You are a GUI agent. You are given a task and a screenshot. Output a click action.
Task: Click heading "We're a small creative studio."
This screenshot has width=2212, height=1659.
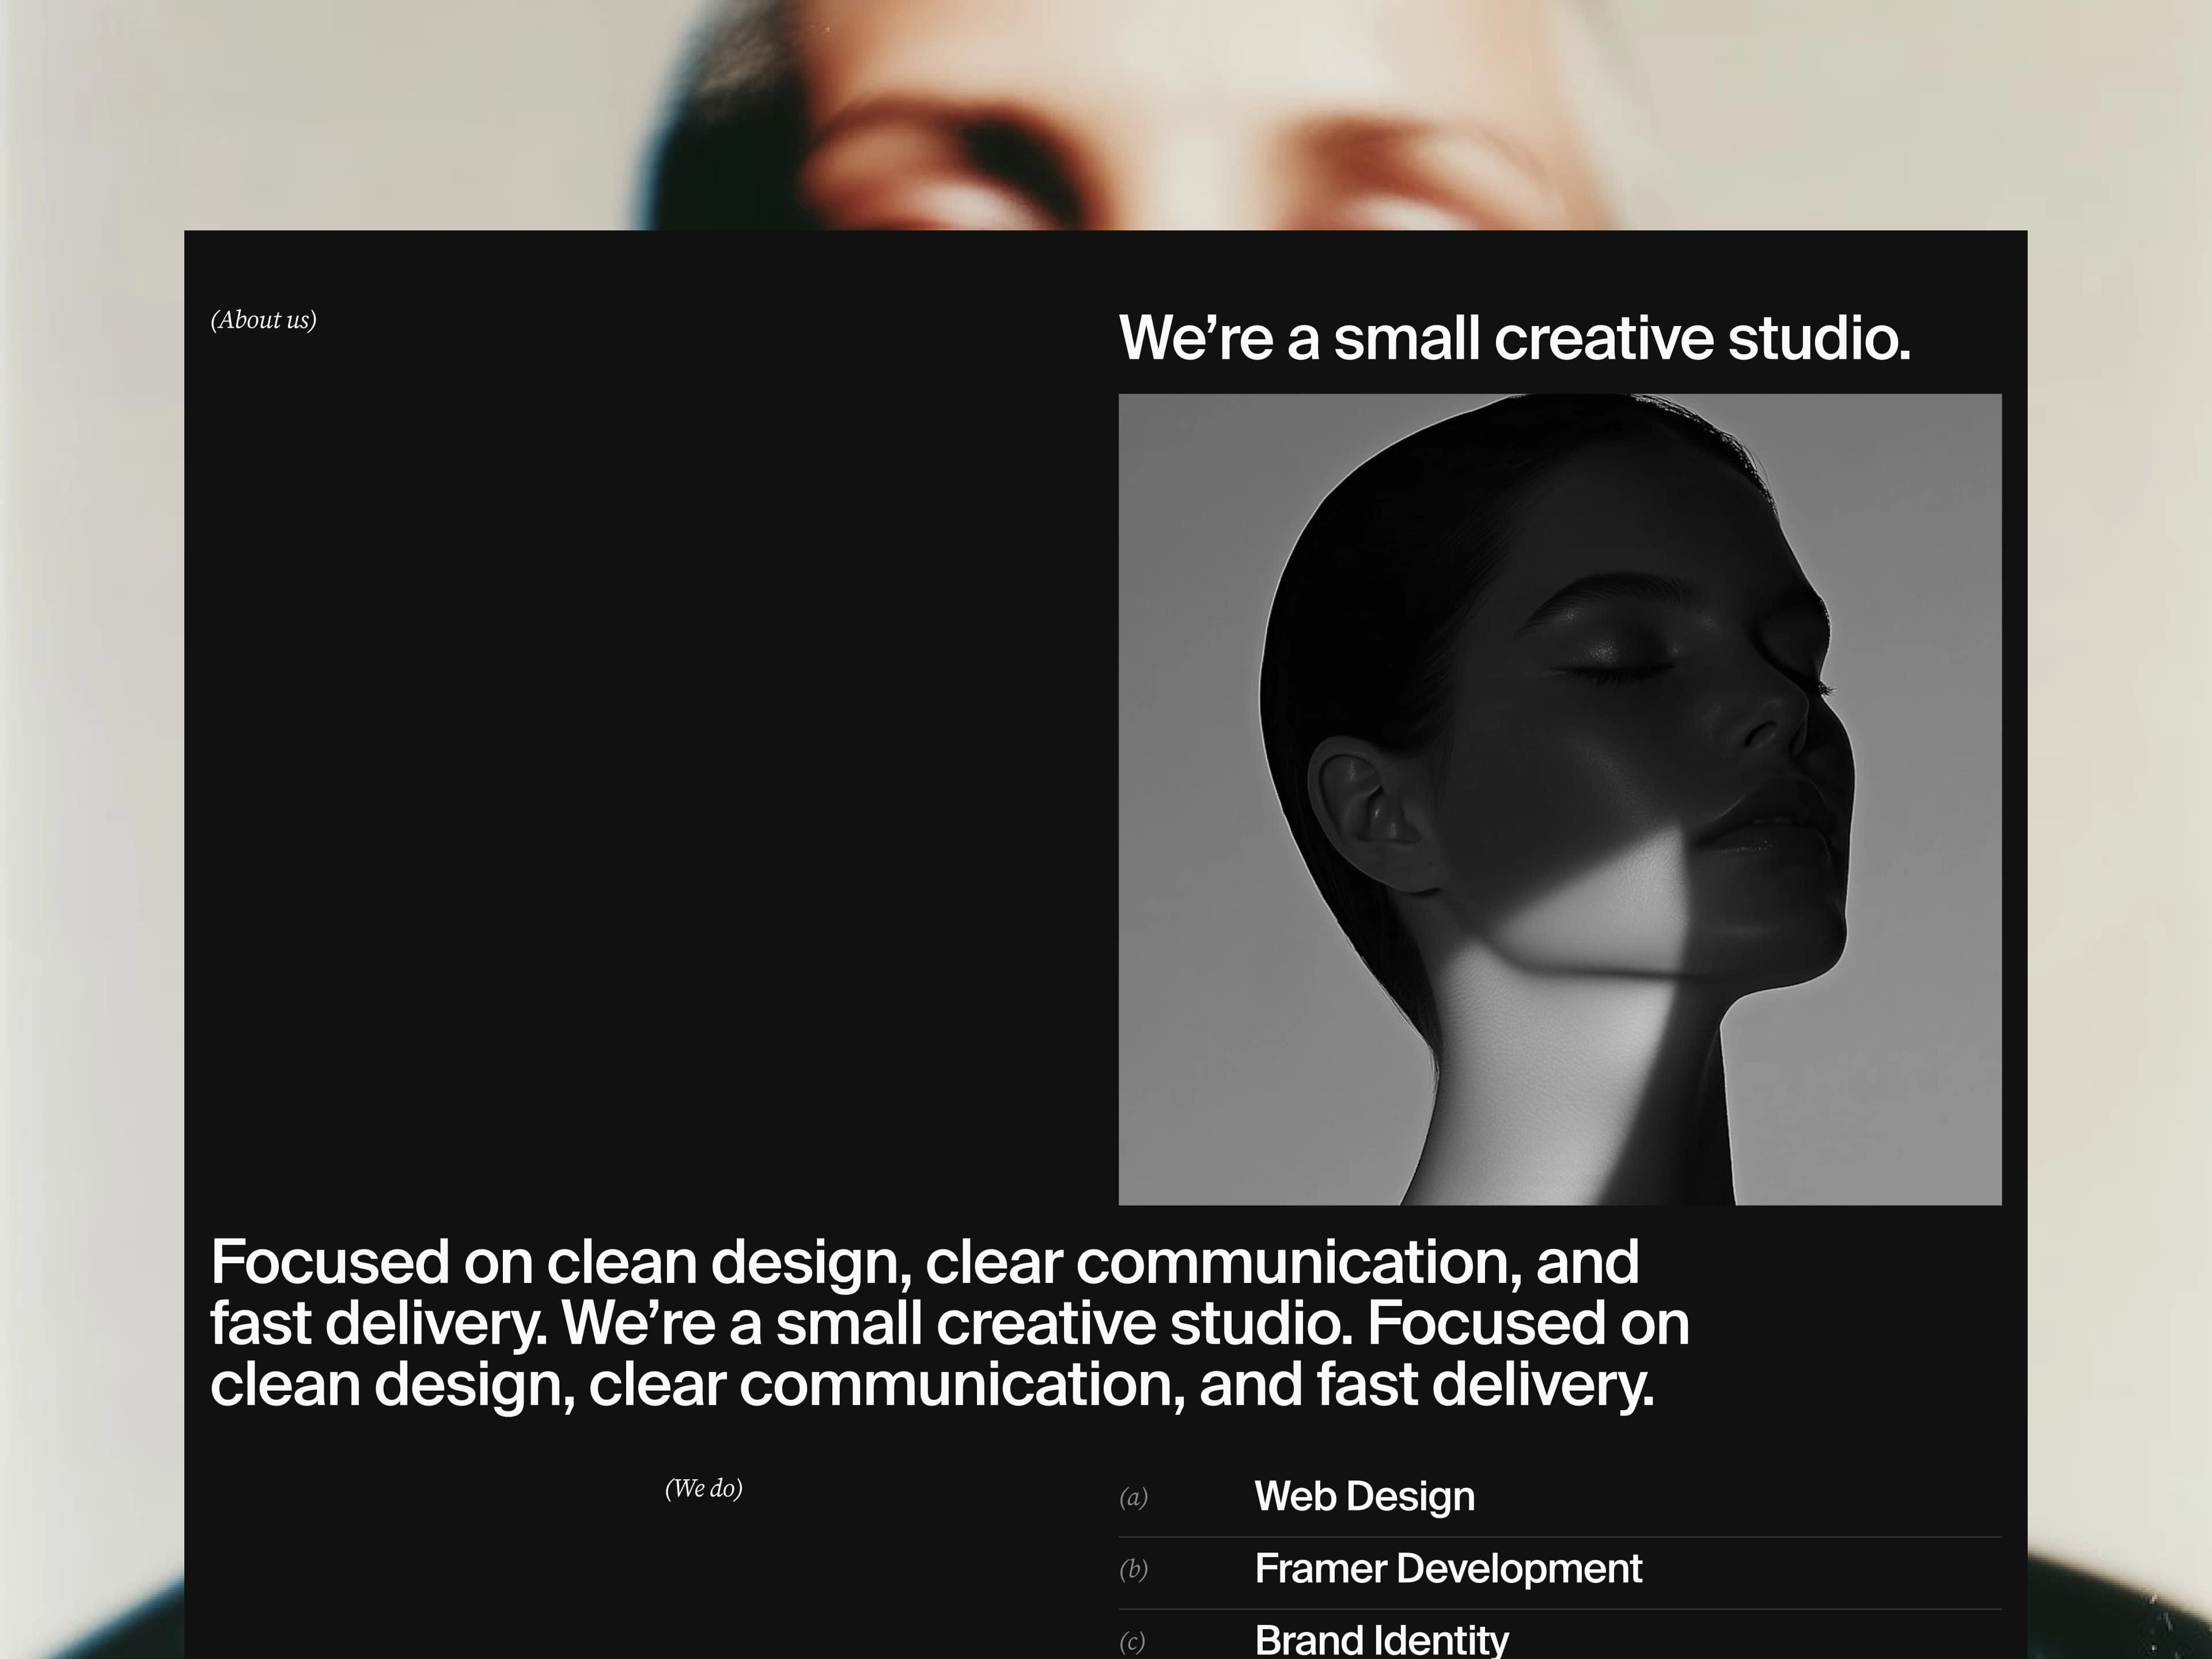(x=1514, y=338)
